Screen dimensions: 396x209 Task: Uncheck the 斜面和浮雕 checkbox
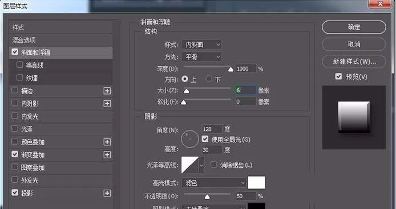(x=15, y=52)
